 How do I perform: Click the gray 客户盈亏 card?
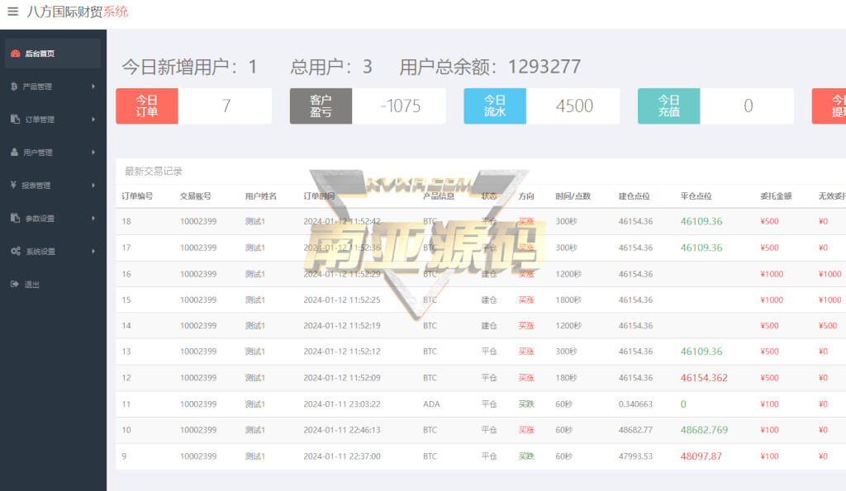coord(321,106)
